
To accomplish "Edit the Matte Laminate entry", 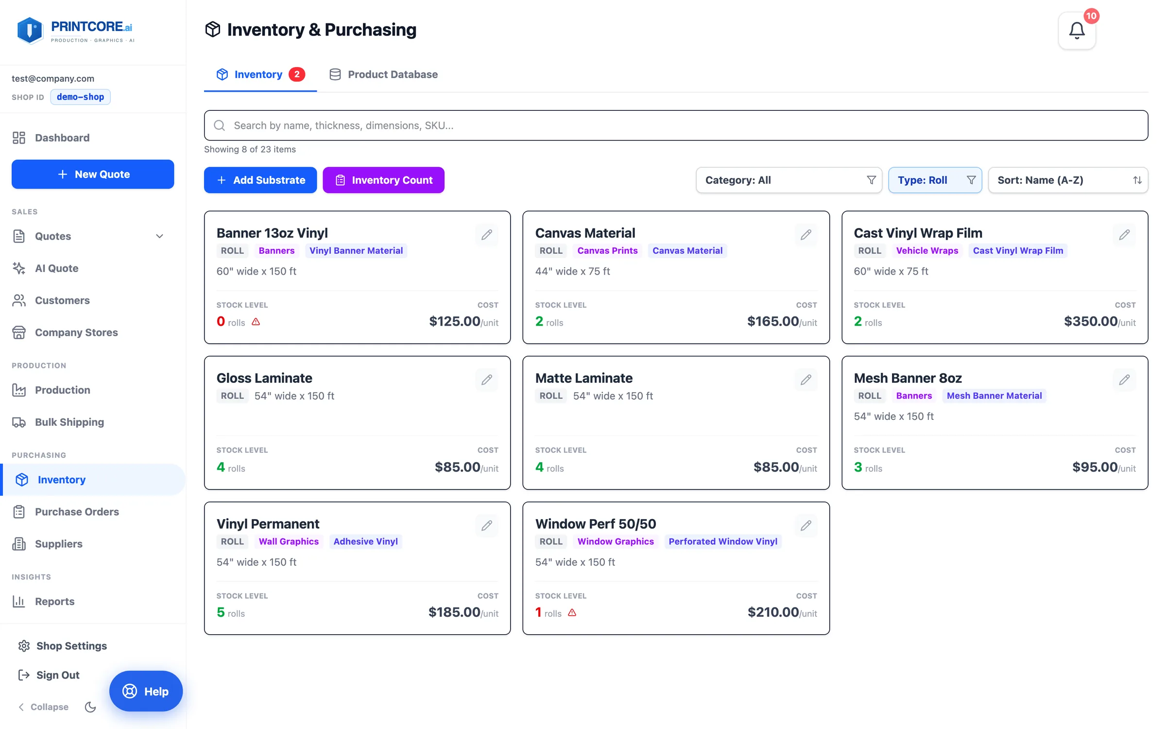I will coord(806,380).
